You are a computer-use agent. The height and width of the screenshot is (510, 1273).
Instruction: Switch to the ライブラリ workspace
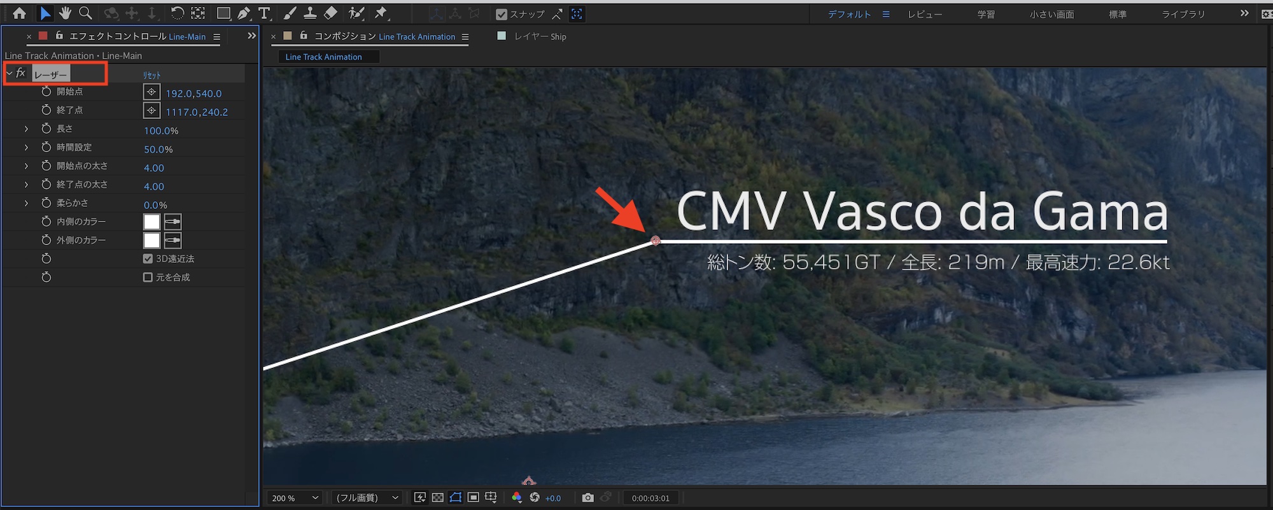click(1183, 14)
